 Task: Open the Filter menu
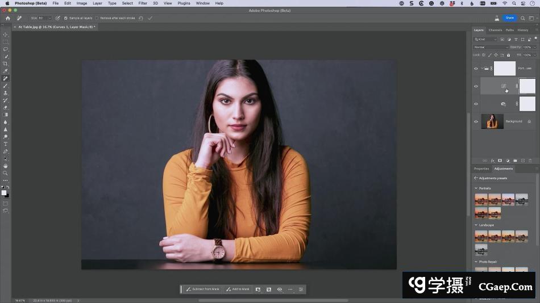(143, 3)
